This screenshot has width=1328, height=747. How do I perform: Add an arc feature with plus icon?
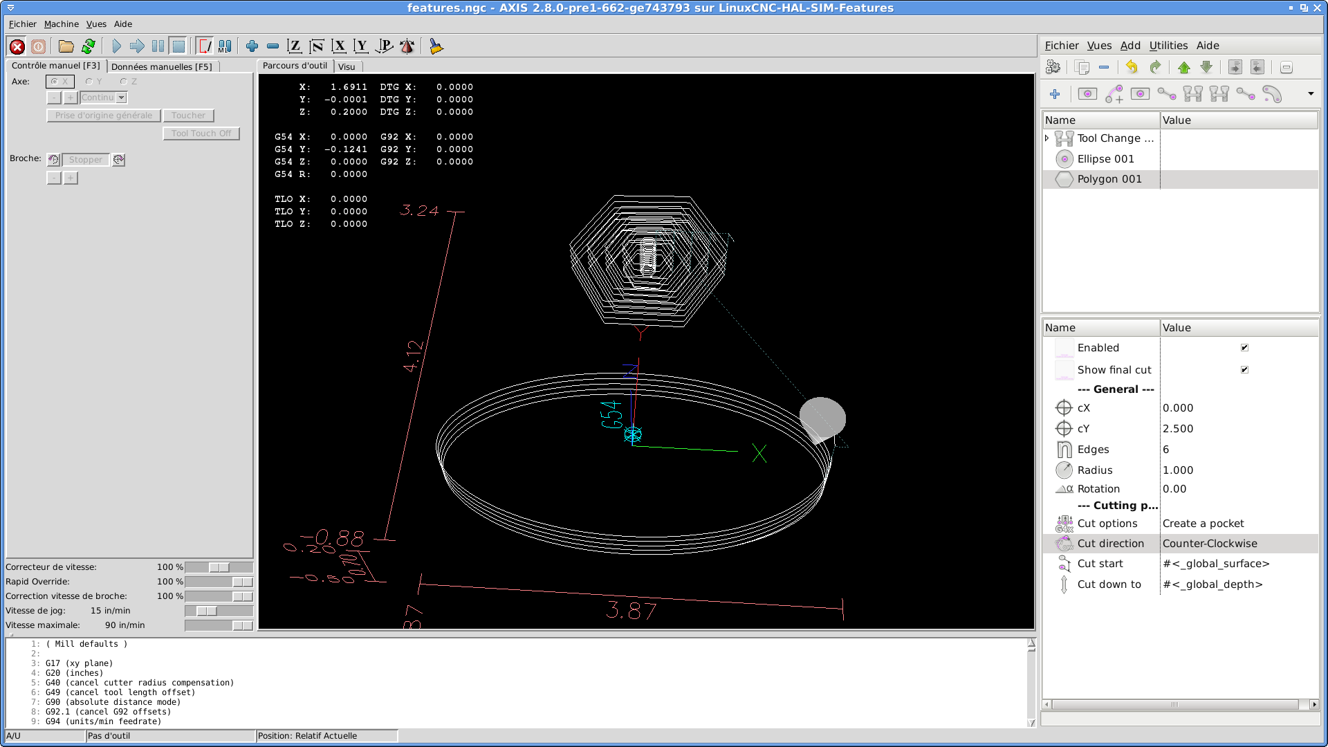tap(1114, 94)
